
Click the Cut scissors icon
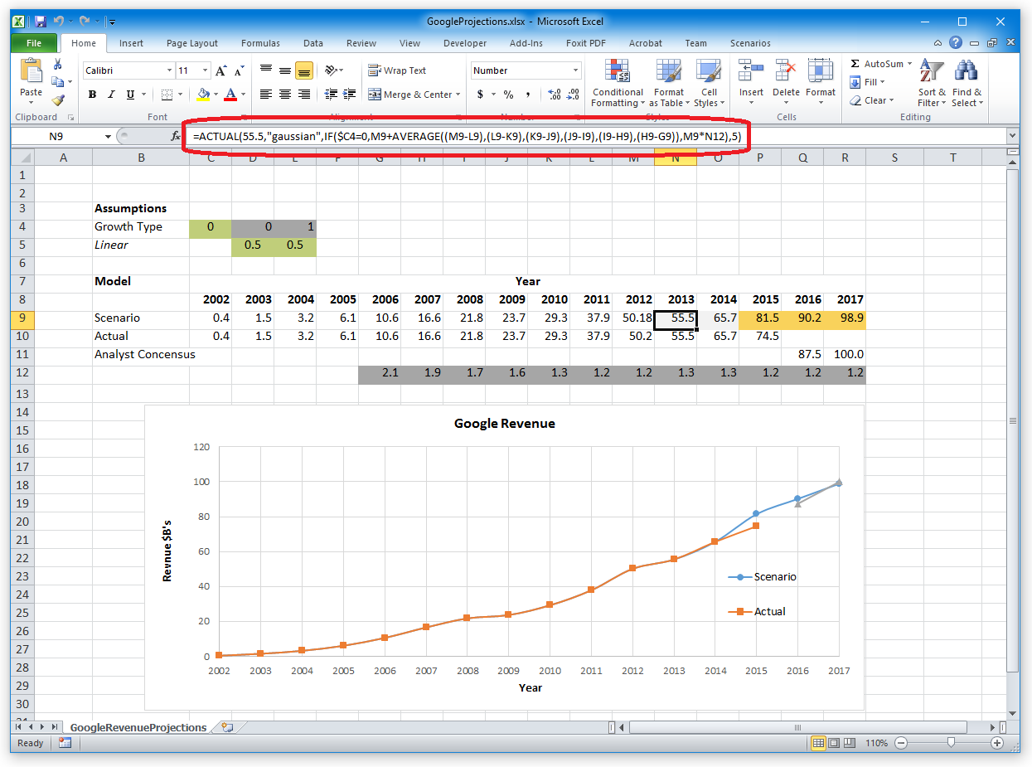point(57,65)
